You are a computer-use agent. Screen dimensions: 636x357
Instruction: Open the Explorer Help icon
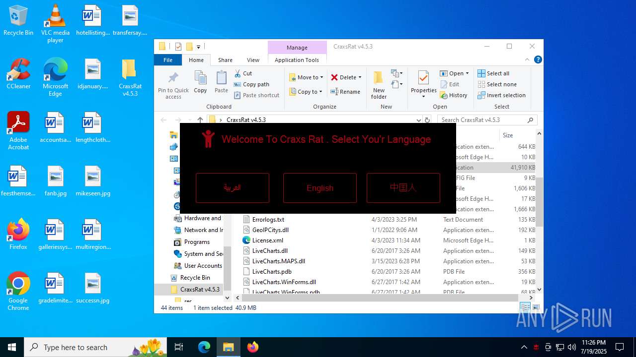pos(538,59)
